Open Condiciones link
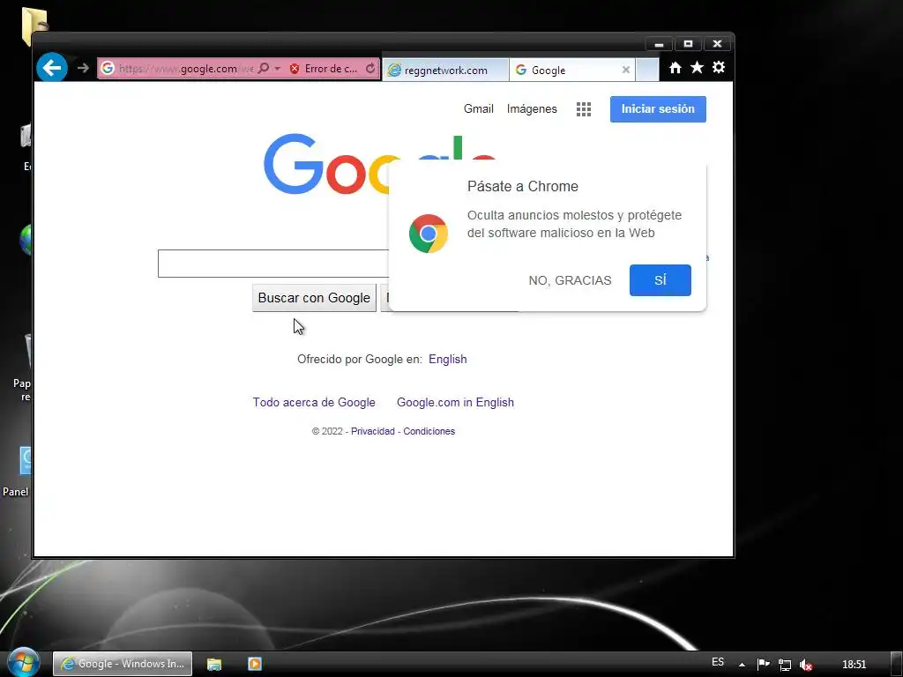The height and width of the screenshot is (677, 903). [429, 431]
